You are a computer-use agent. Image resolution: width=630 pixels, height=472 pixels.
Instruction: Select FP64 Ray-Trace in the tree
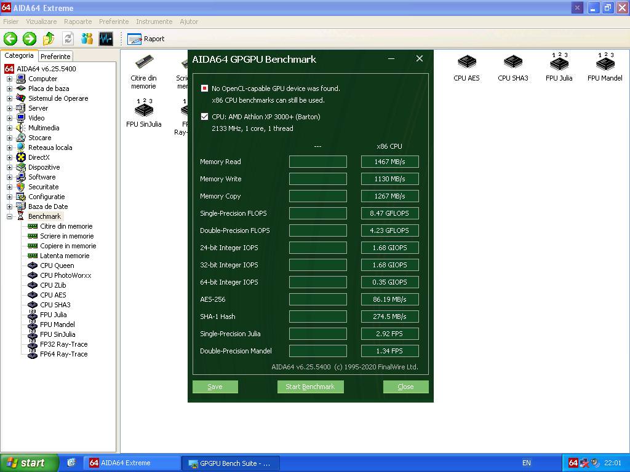pos(63,354)
